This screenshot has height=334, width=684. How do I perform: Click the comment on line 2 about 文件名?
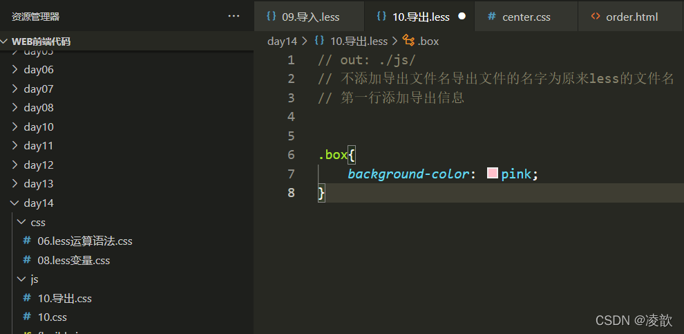(x=496, y=79)
